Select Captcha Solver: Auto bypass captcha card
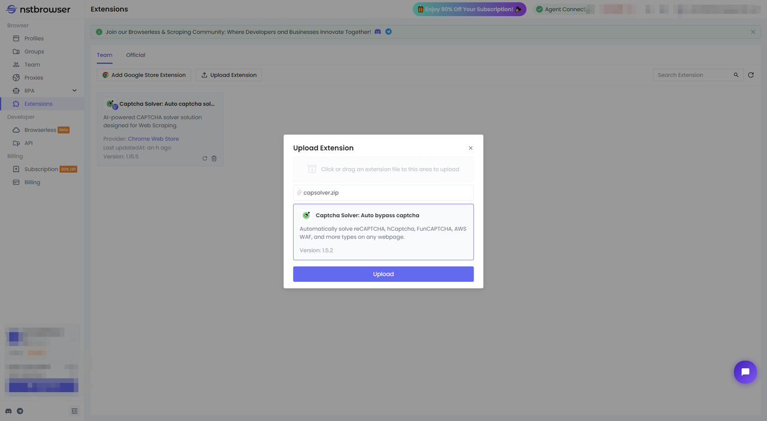Screen dimensions: 767x421 pyautogui.click(x=383, y=232)
